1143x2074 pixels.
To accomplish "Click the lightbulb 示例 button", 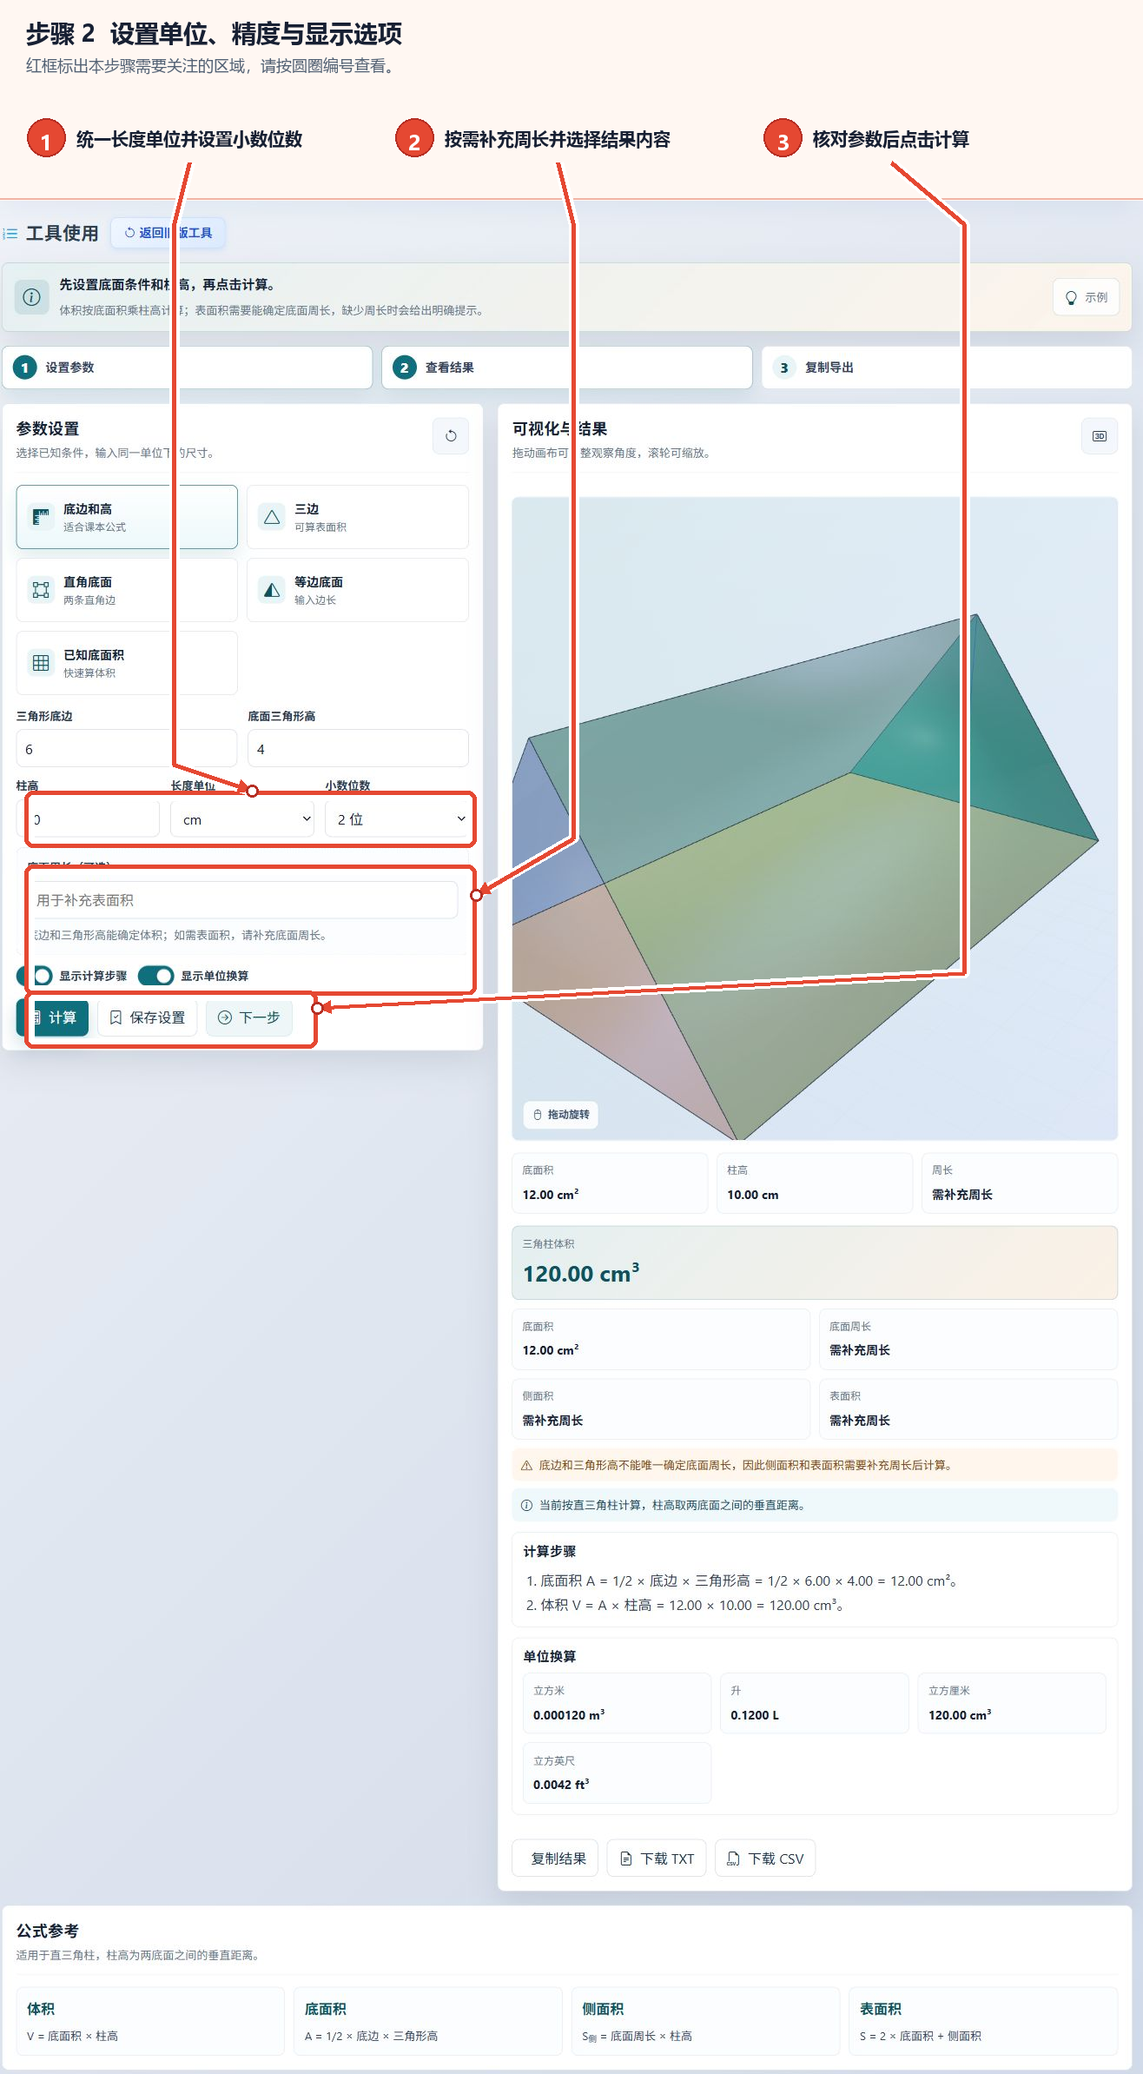I will point(1086,297).
